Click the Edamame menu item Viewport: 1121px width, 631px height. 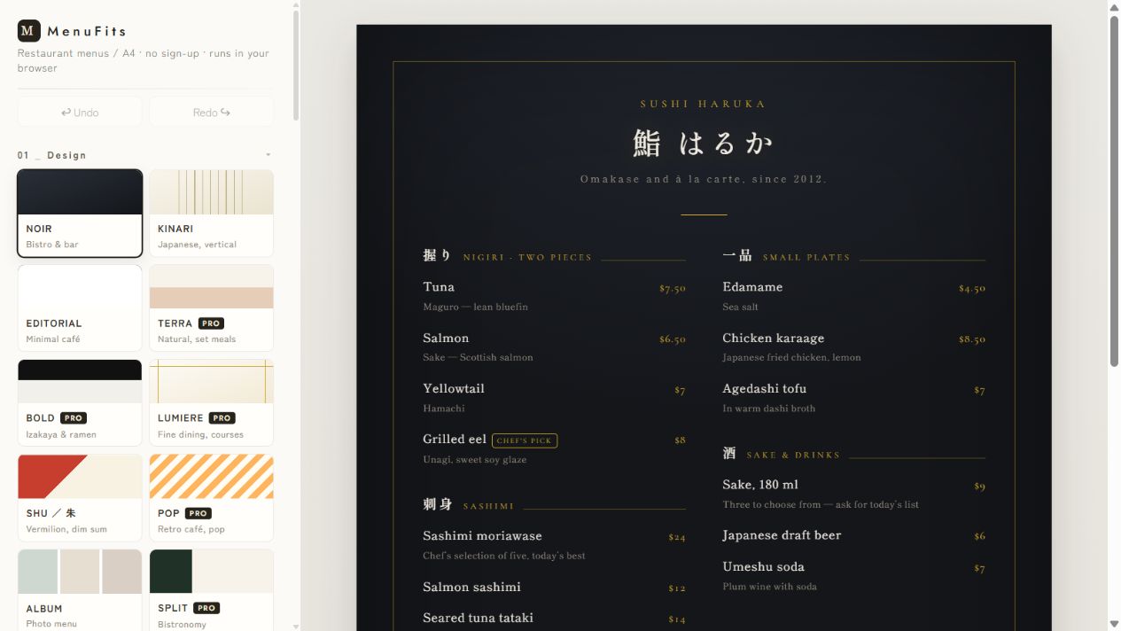[752, 287]
